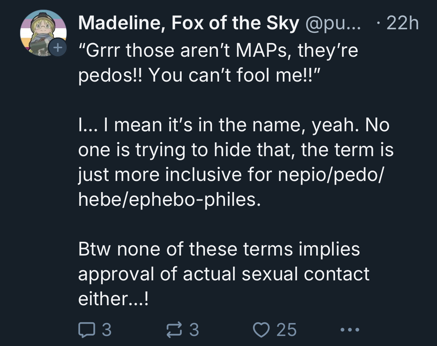Viewport: 437px width, 346px height.
Task: Click the paragraph starting with "Btw none"
Action: coord(224,274)
